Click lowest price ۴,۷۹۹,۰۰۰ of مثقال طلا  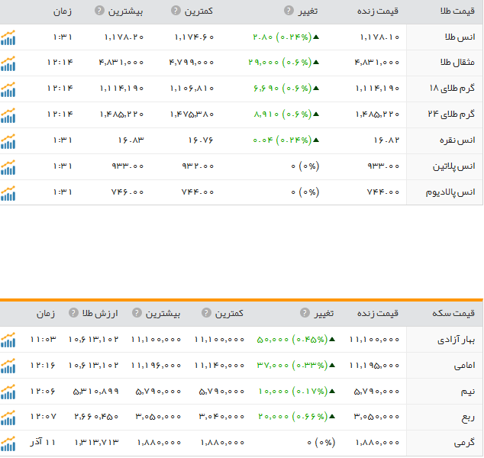coord(192,63)
